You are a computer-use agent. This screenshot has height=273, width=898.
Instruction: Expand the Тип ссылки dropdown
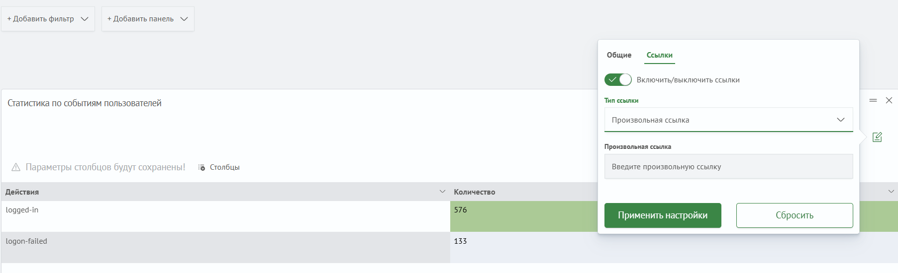point(728,120)
